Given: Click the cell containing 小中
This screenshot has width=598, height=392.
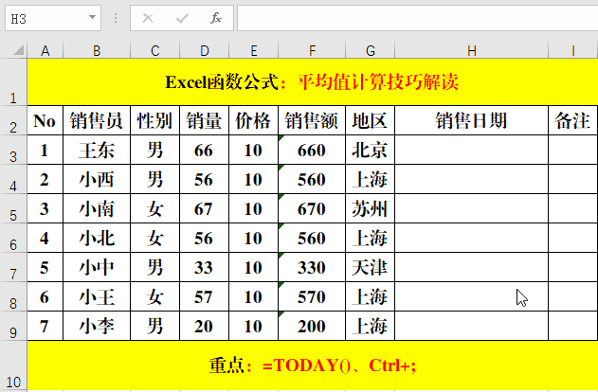Looking at the screenshot, I should [97, 267].
